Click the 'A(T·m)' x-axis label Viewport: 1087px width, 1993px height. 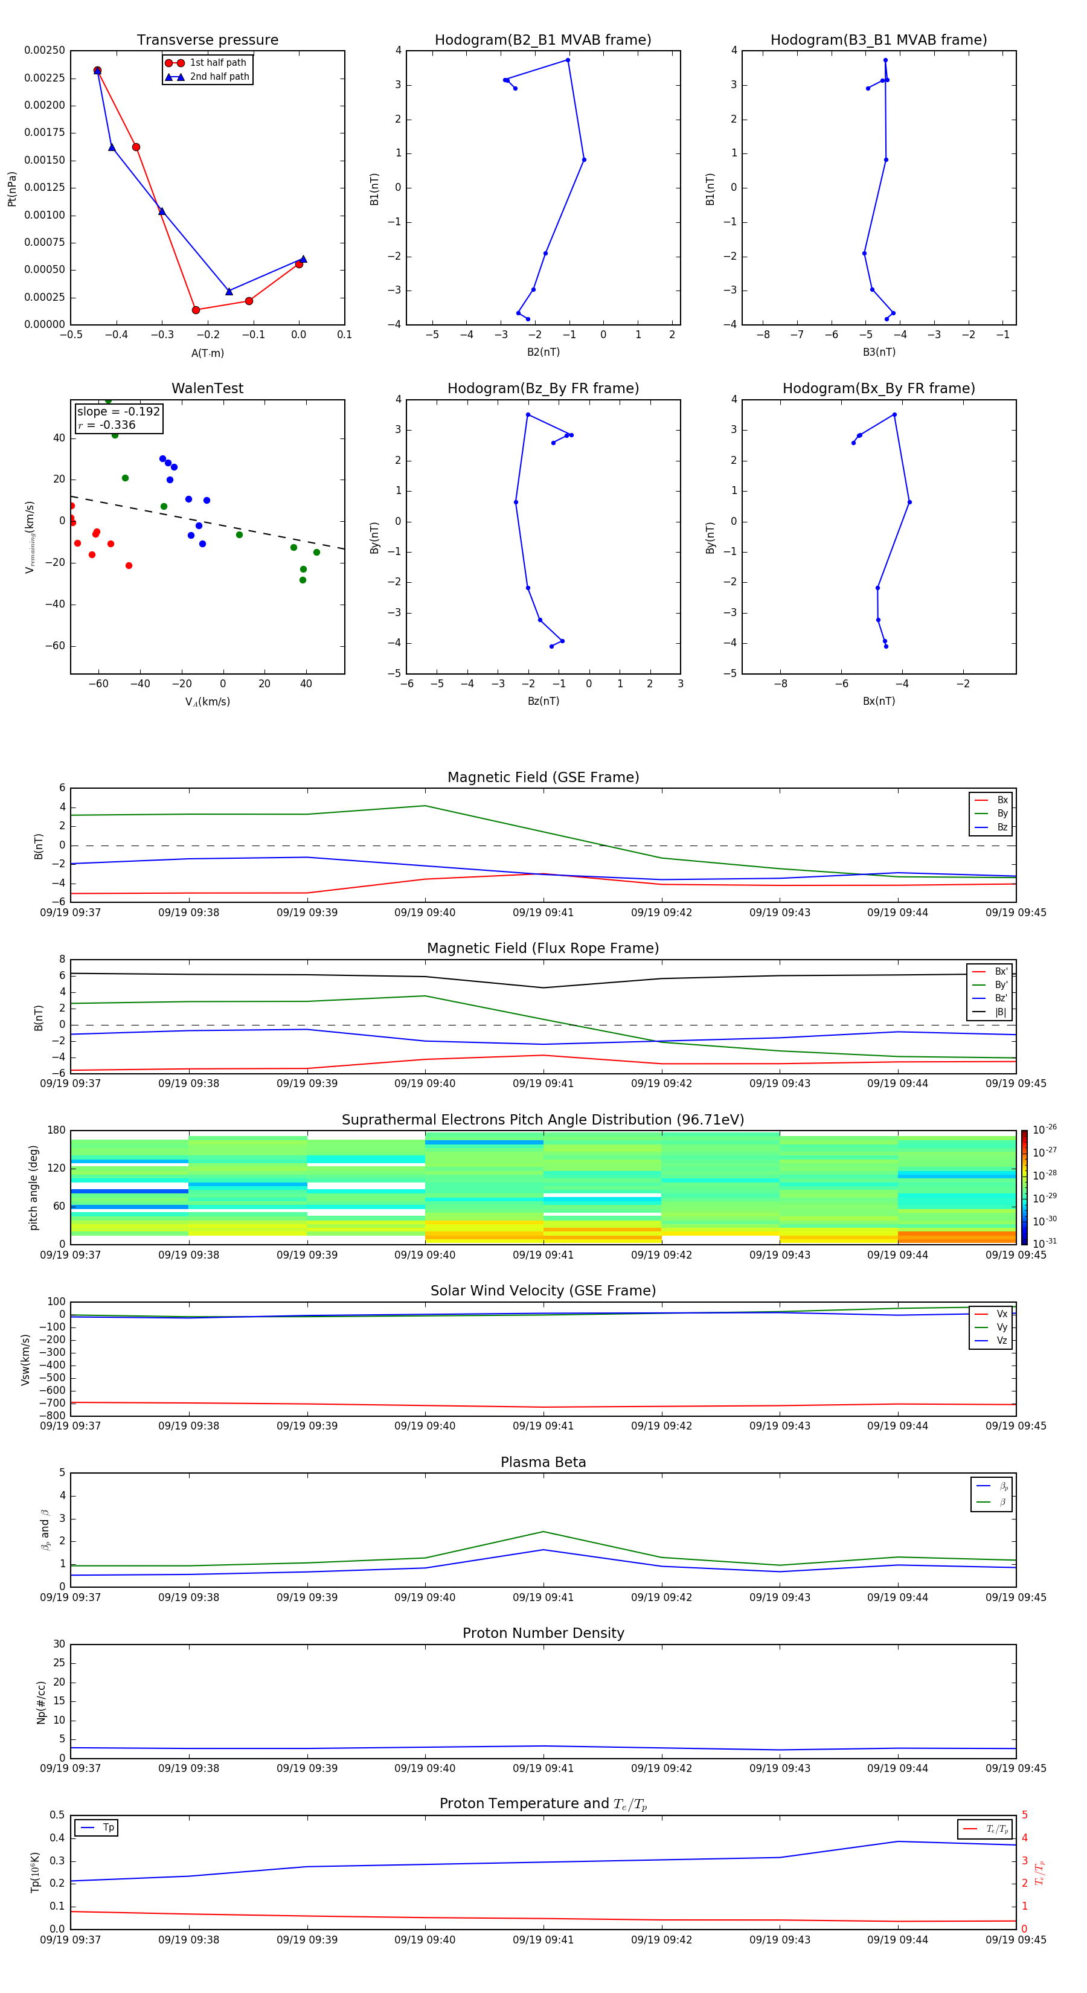pyautogui.click(x=207, y=353)
